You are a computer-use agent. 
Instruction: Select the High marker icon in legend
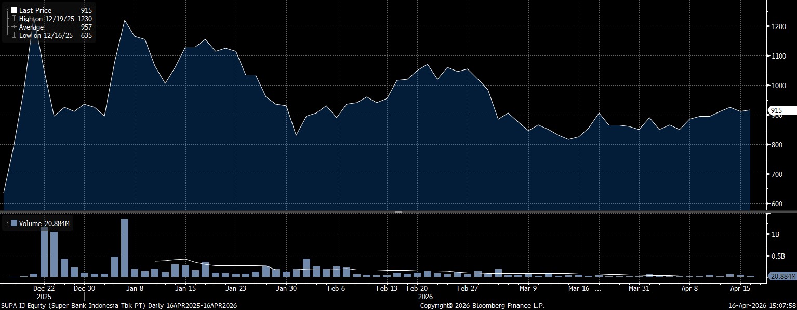pos(14,19)
